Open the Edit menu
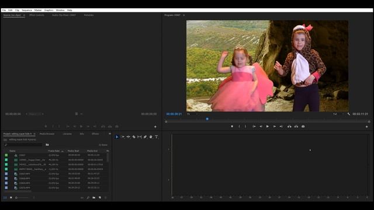 click(11, 10)
